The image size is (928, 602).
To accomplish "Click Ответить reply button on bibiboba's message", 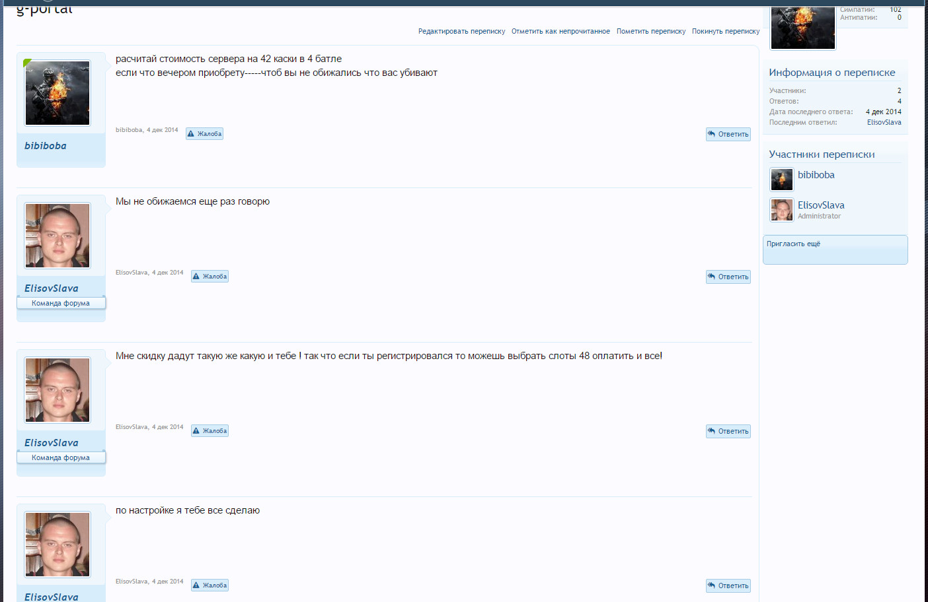I will (728, 135).
